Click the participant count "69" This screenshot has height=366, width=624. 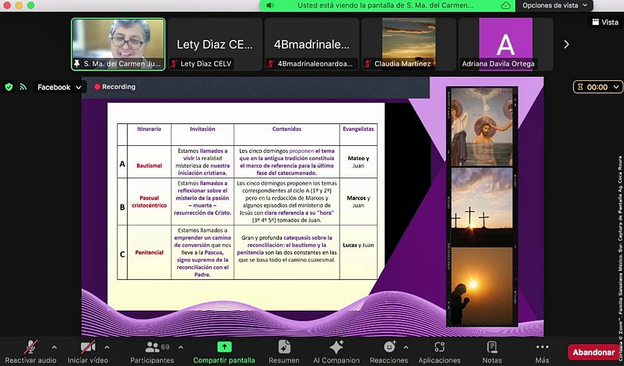point(165,347)
